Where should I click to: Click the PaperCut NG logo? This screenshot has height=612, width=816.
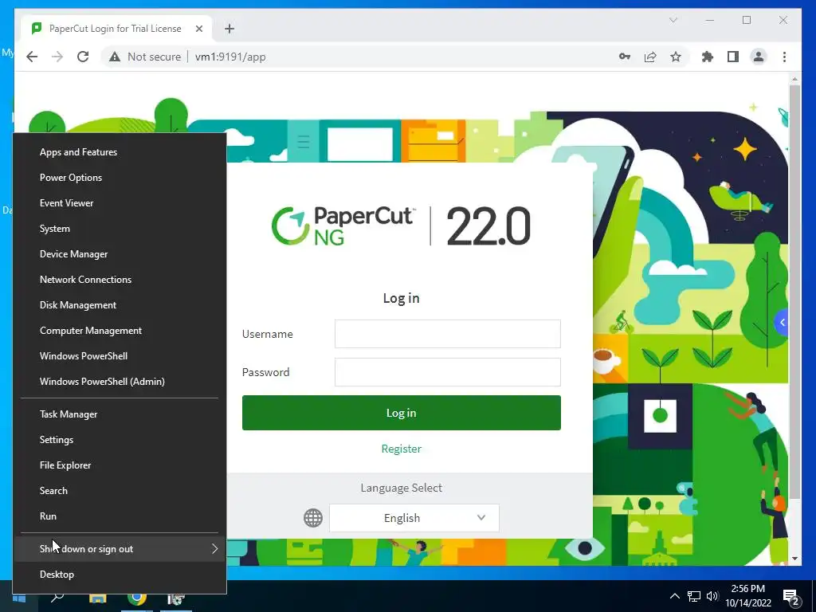(343, 226)
